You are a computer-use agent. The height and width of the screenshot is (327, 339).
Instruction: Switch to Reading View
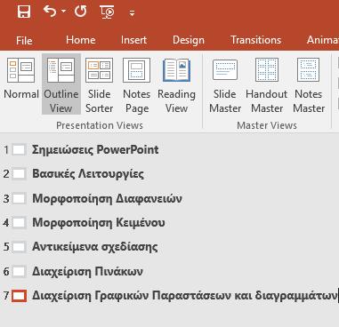tap(176, 84)
